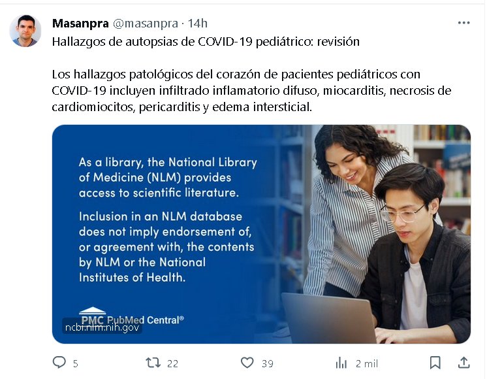The width and height of the screenshot is (487, 379).
Task: Select the tweet headline about autopsias de COVID-19
Action: coord(206,41)
